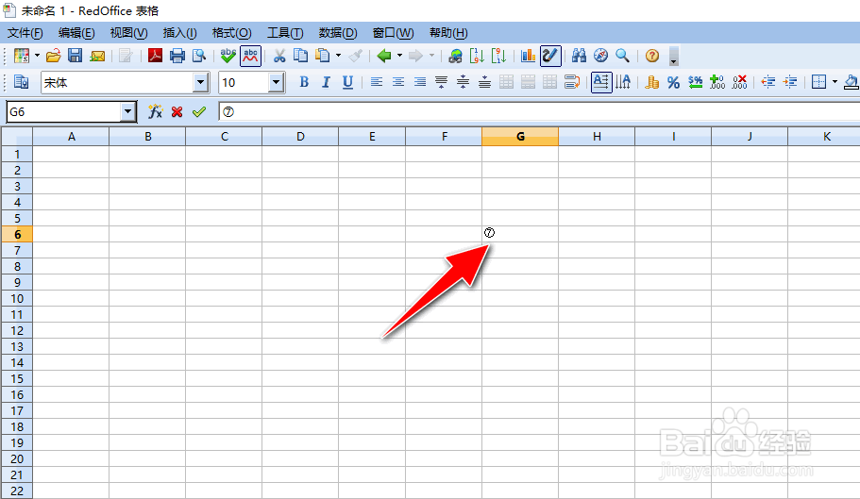
Task: Open the New document dropdown arrow
Action: pyautogui.click(x=38, y=56)
